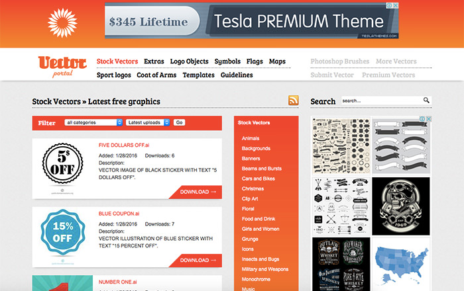This screenshot has height=291, width=464.
Task: Open the Stock Vectors menu item
Action: click(x=117, y=62)
